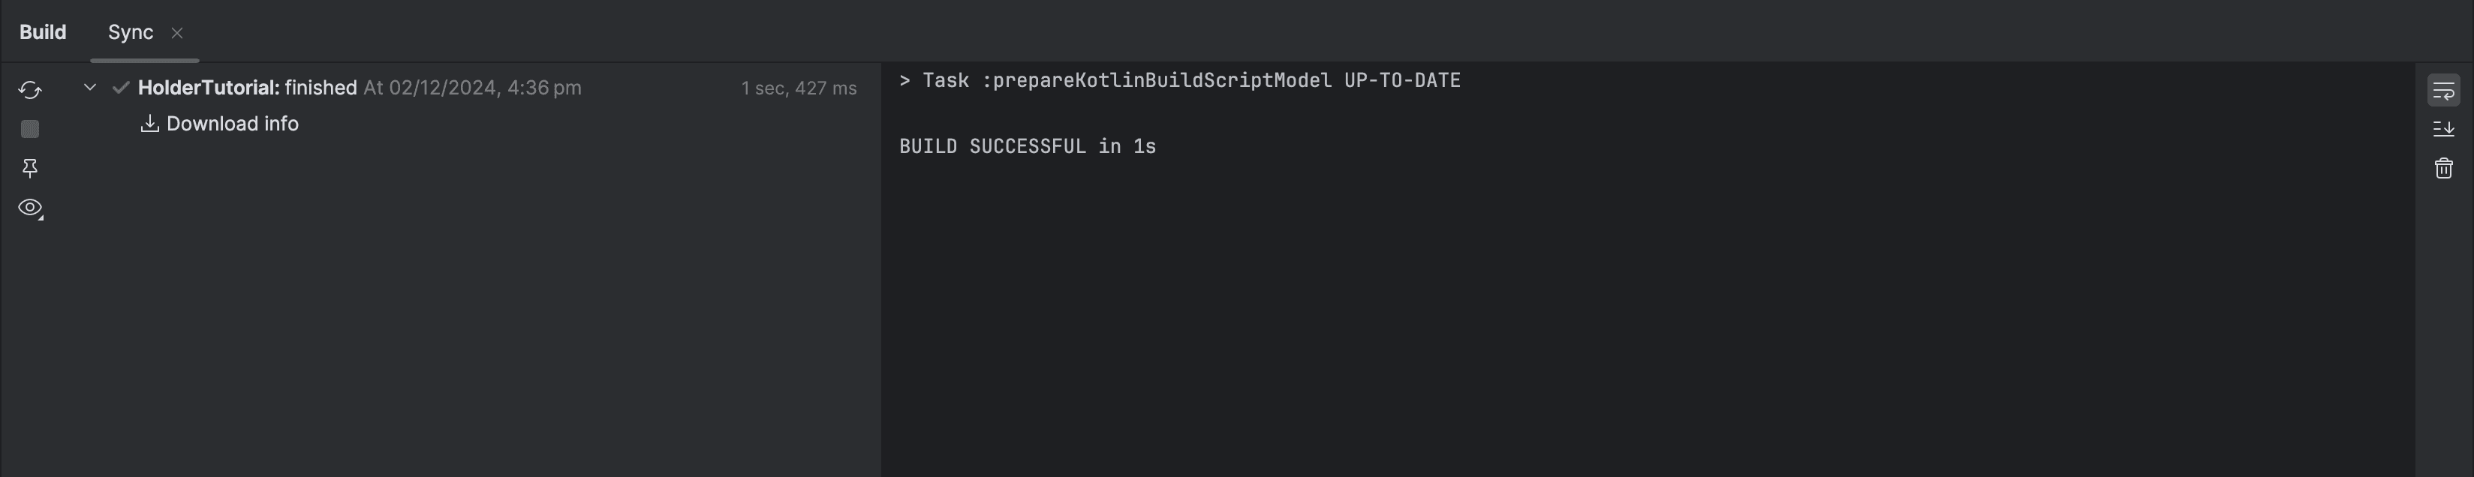The image size is (2474, 477).
Task: Toggle soft-wrap for the console output
Action: tap(2443, 90)
